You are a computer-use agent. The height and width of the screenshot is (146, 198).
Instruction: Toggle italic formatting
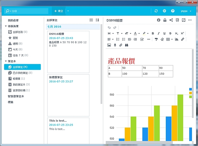(x=159, y=33)
